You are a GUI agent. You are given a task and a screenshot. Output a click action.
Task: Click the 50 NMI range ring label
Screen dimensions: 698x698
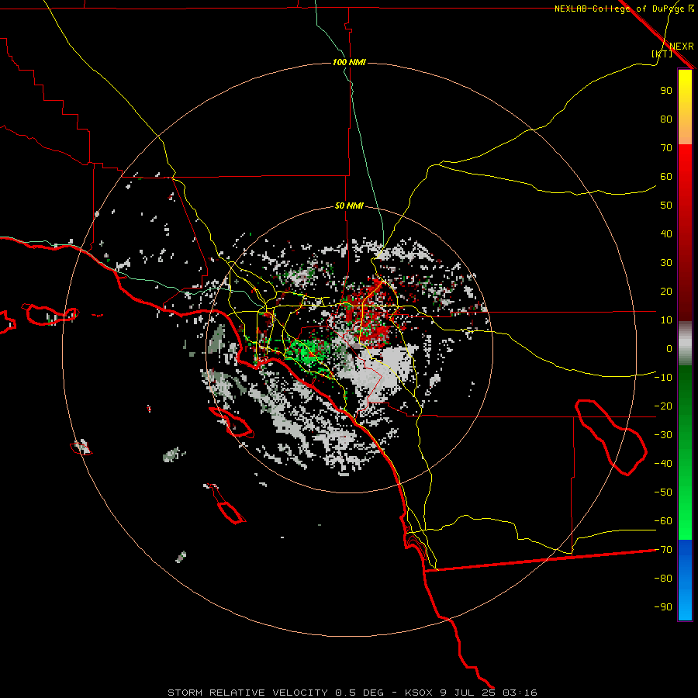click(349, 206)
